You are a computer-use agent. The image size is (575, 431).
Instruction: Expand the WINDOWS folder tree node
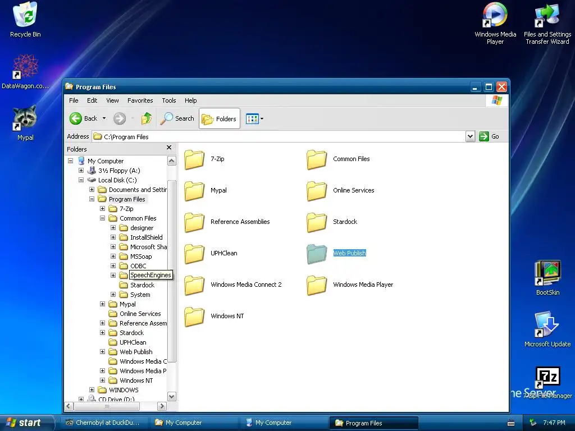(x=92, y=389)
